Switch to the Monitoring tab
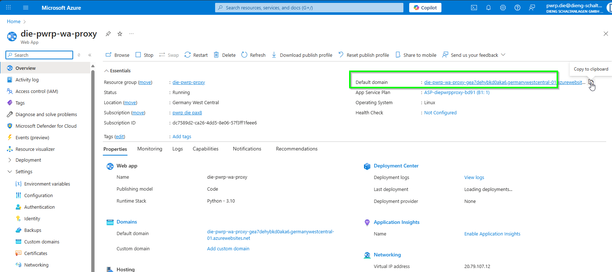612x272 pixels. tap(150, 149)
